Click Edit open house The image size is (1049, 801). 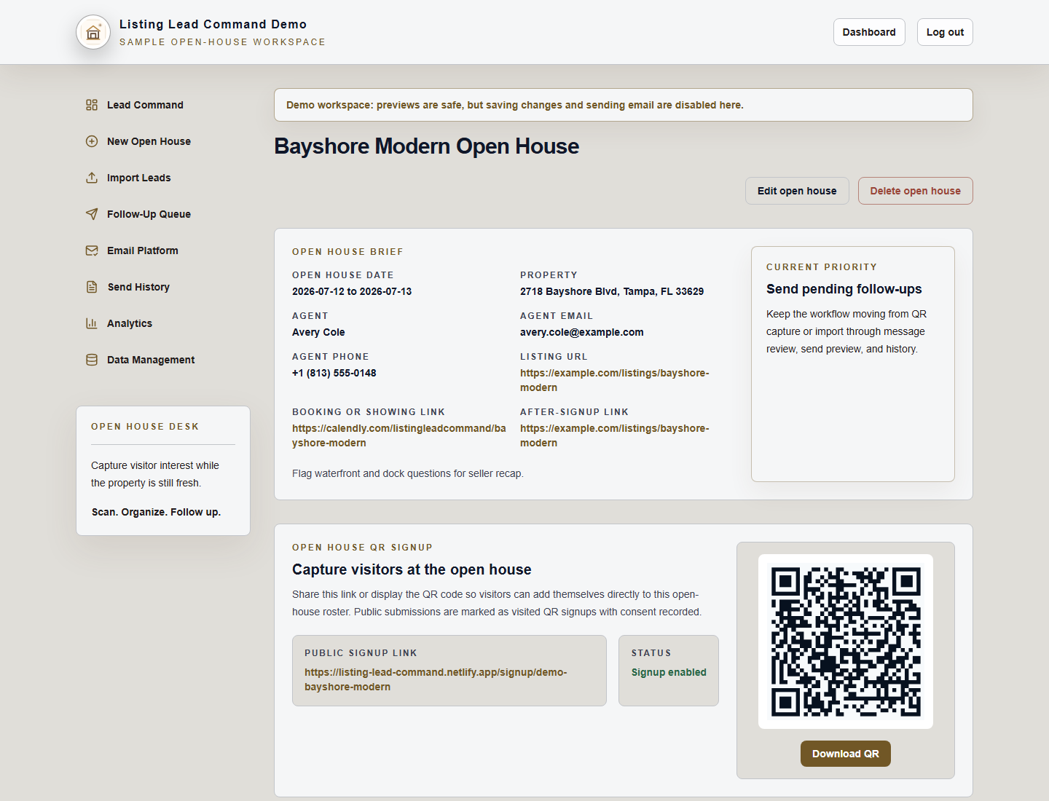tap(797, 191)
